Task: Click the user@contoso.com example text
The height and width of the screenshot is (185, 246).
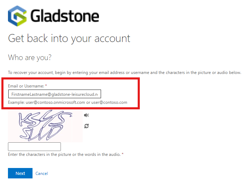Action: pyautogui.click(x=109, y=102)
